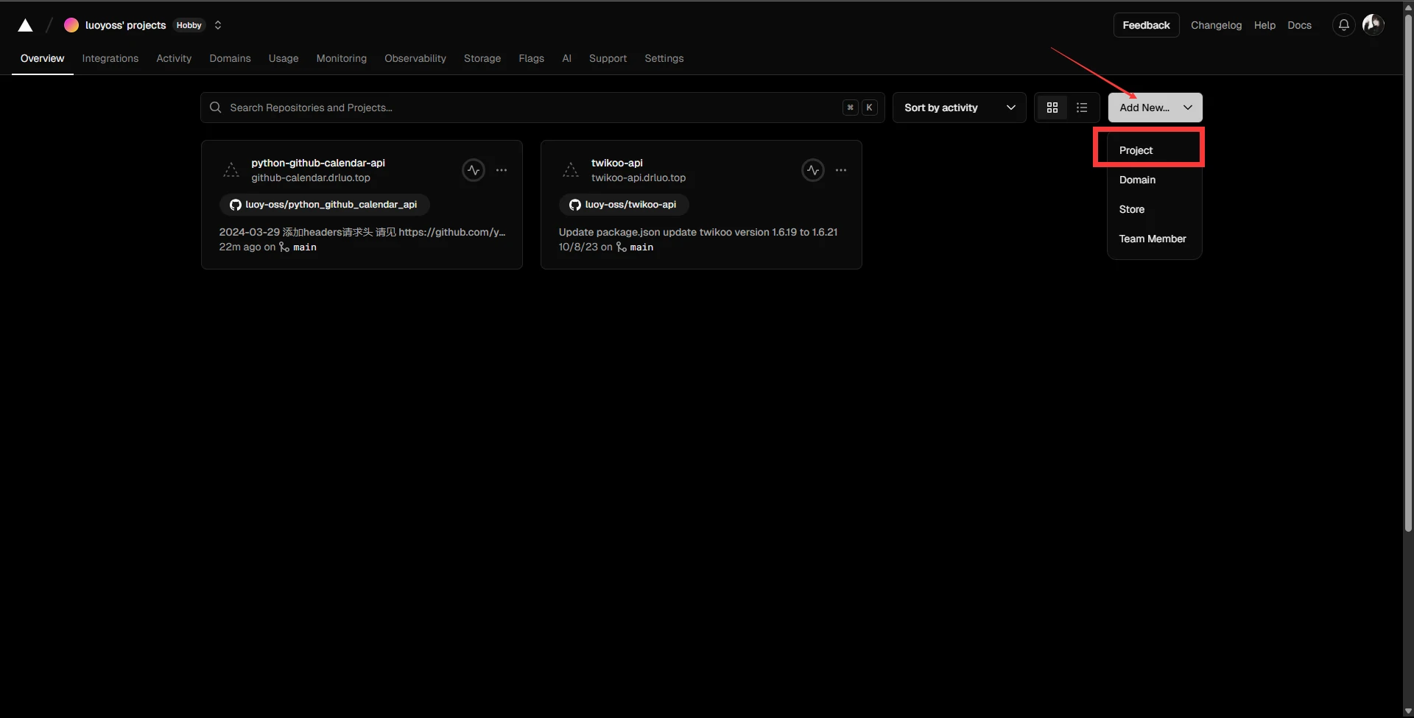Open more options menu for twikoo-api card
The width and height of the screenshot is (1414, 718).
coord(841,170)
